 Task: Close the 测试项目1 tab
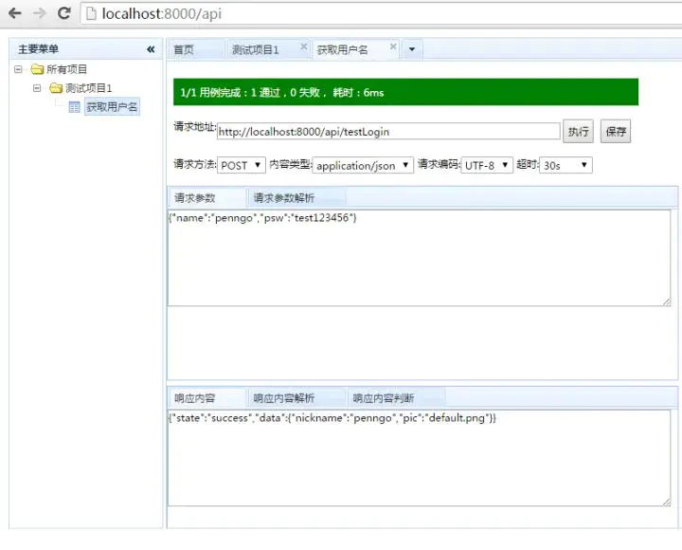(304, 46)
